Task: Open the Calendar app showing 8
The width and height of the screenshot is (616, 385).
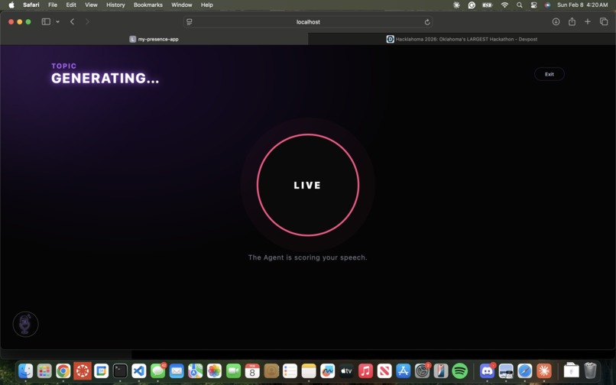Action: [252, 370]
